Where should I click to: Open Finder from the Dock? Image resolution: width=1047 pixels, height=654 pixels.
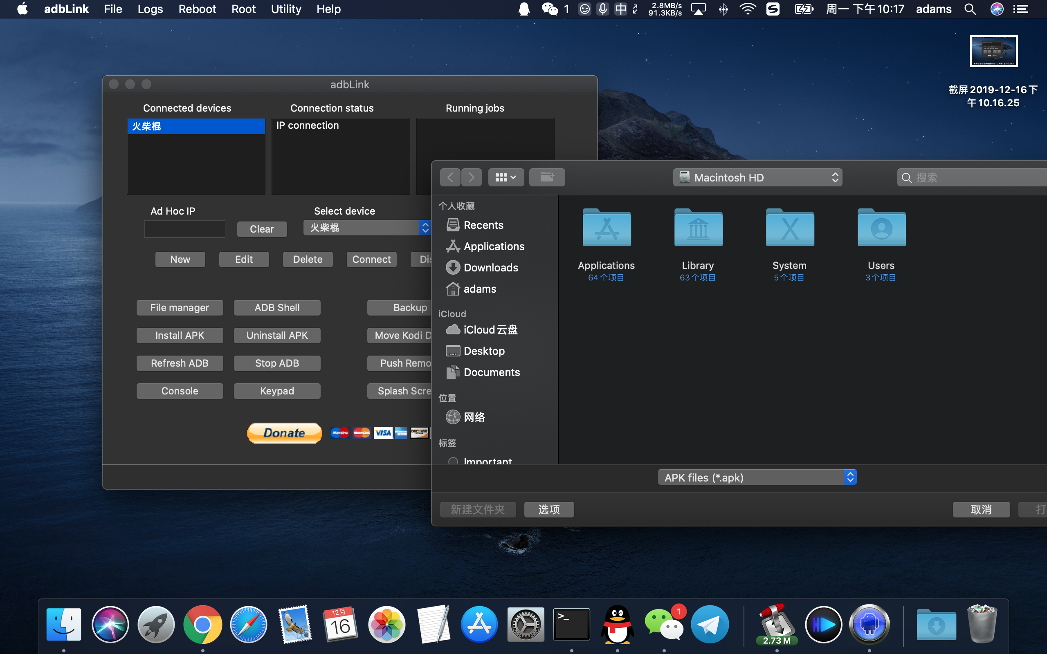coord(64,625)
